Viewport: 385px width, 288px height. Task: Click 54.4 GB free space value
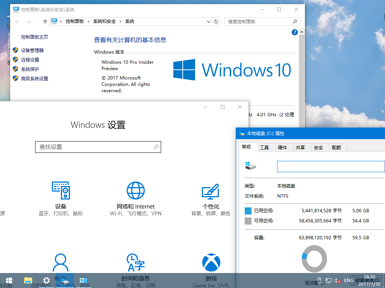pyautogui.click(x=361, y=220)
